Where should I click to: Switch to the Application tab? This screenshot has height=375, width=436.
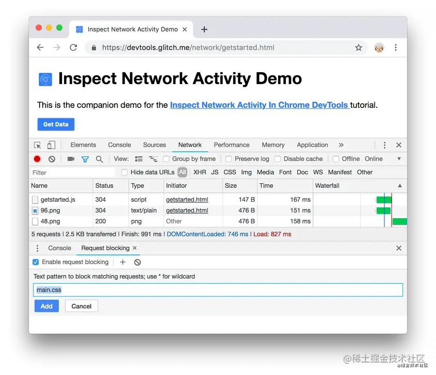point(312,145)
